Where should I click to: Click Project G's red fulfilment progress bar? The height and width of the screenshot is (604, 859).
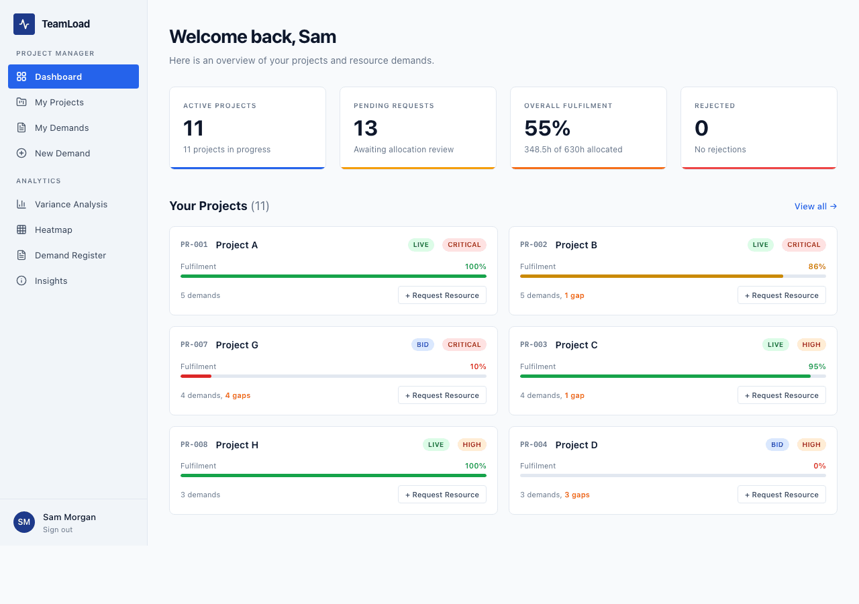(195, 376)
